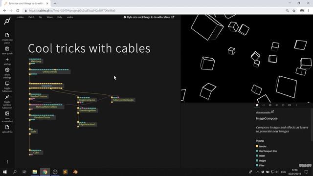Open the Help menu

pyautogui.click(x=60, y=17)
